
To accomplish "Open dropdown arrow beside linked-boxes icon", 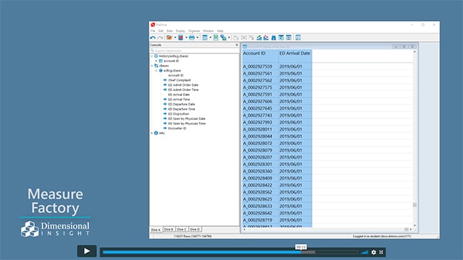I will pyautogui.click(x=229, y=38).
